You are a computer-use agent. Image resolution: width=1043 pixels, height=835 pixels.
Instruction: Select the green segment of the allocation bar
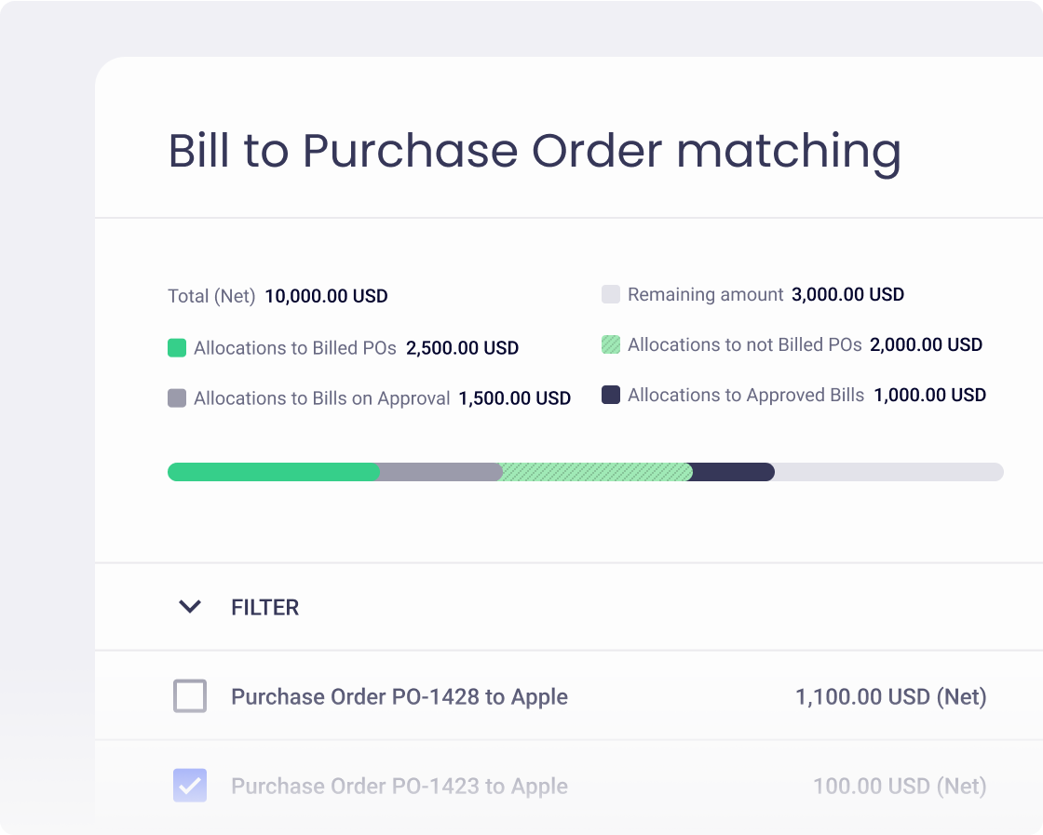[x=270, y=472]
